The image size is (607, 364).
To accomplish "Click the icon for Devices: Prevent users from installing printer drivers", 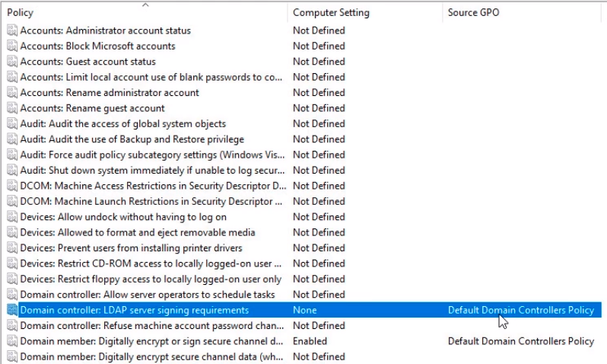I will tap(12, 248).
